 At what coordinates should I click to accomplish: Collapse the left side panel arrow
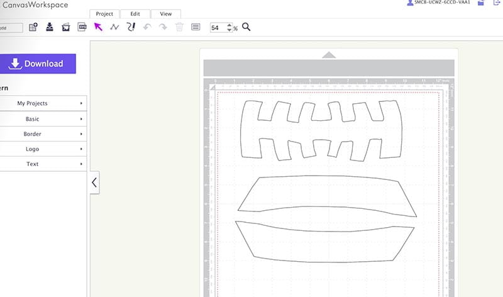tap(94, 182)
